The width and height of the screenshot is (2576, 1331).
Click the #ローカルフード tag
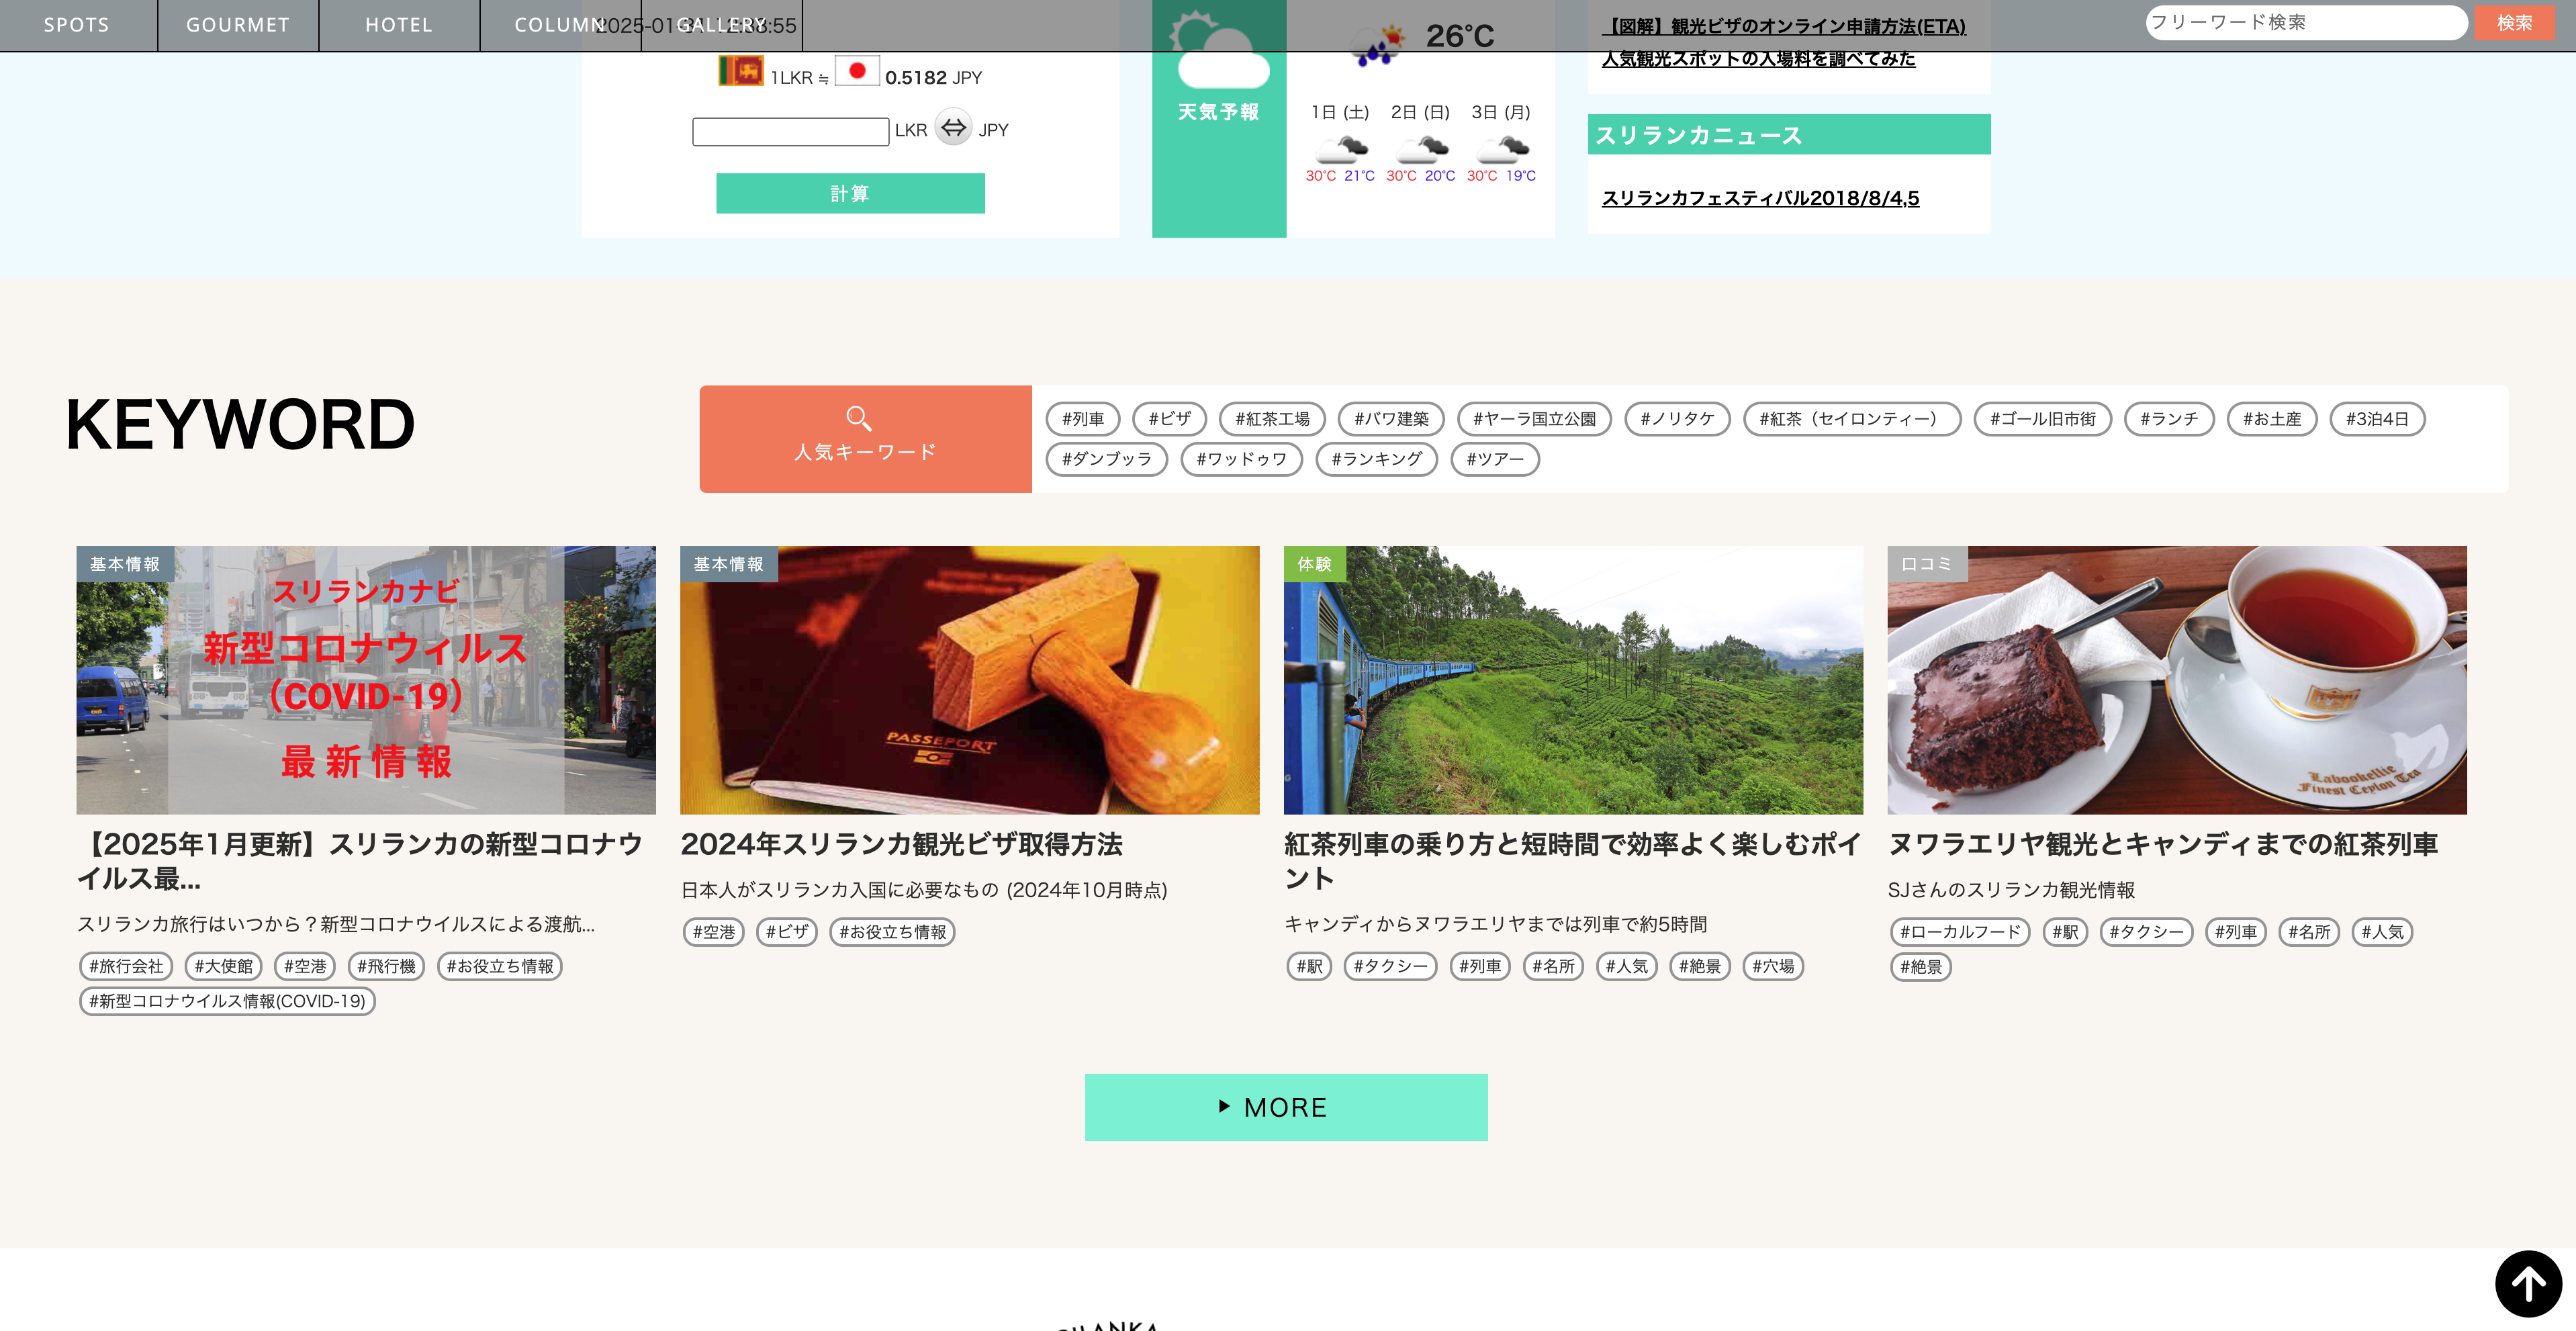coord(1960,932)
